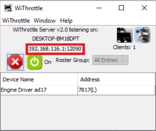Click the Roster Group label

[x=72, y=60]
